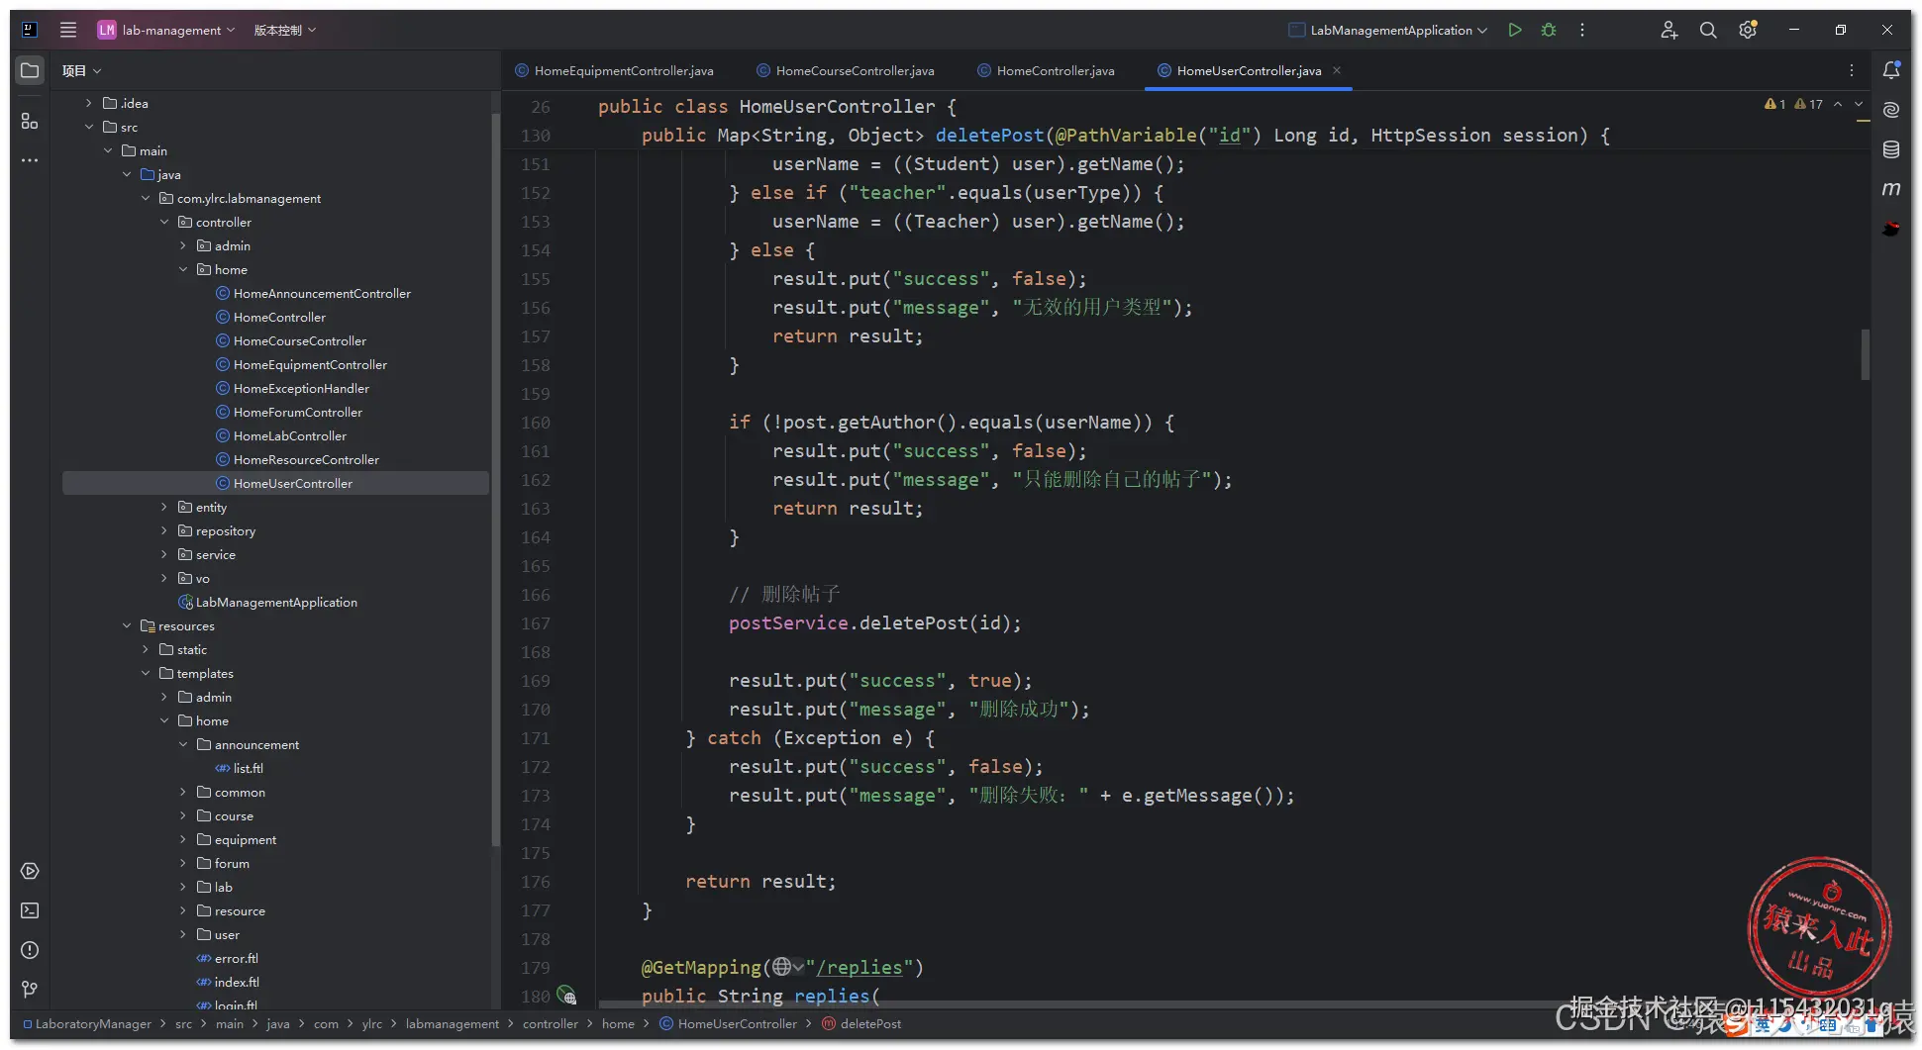Switch to HomeCourseController.java tab
Viewport: 1922px width, 1050px height.
tap(846, 70)
